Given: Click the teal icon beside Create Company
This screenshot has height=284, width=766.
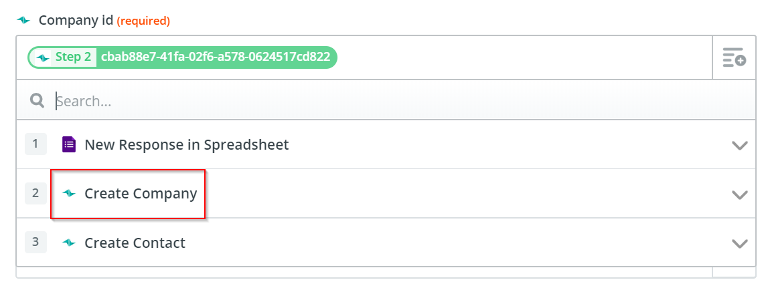Looking at the screenshot, I should point(70,194).
